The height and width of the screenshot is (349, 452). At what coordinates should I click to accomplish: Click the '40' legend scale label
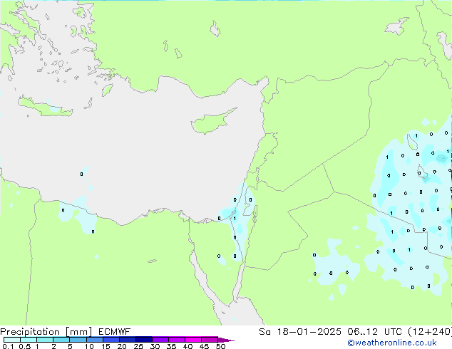click(188, 346)
